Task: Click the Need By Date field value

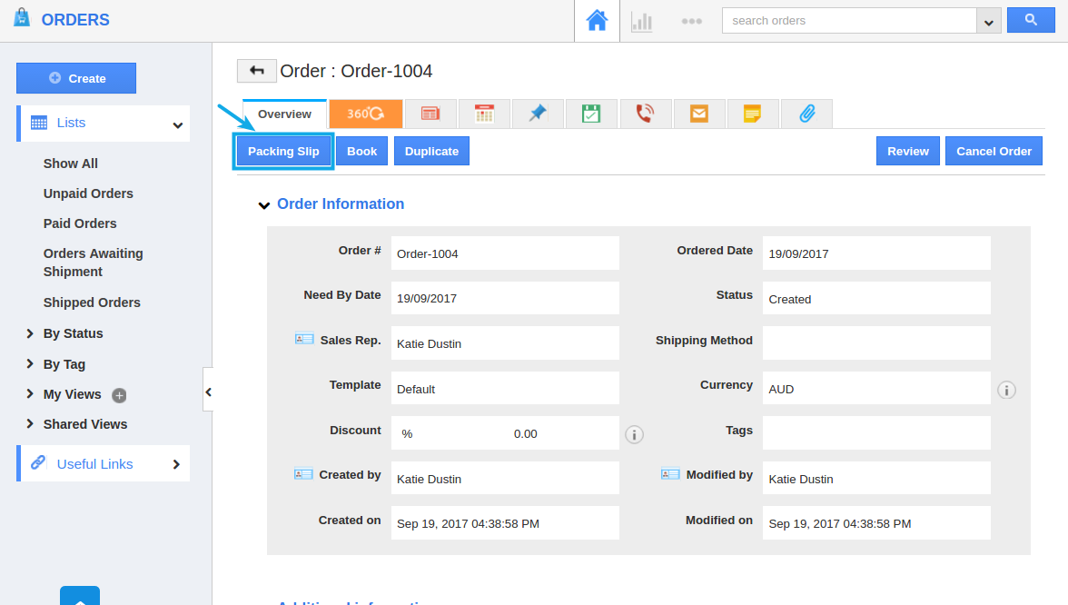Action: [505, 298]
